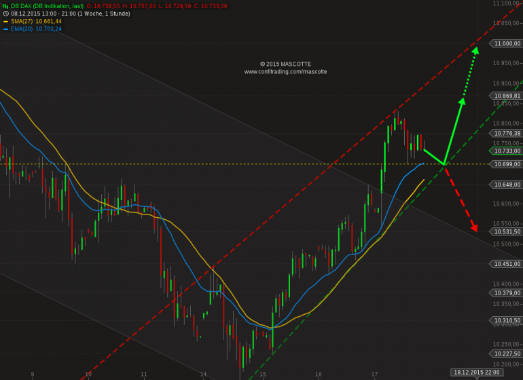Click date 14 on the time axis
The image size is (523, 380).
204,375
